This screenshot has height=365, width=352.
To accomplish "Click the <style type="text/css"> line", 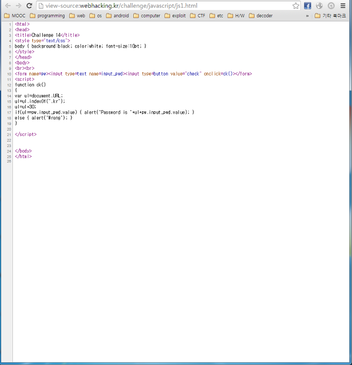I will pos(42,40).
